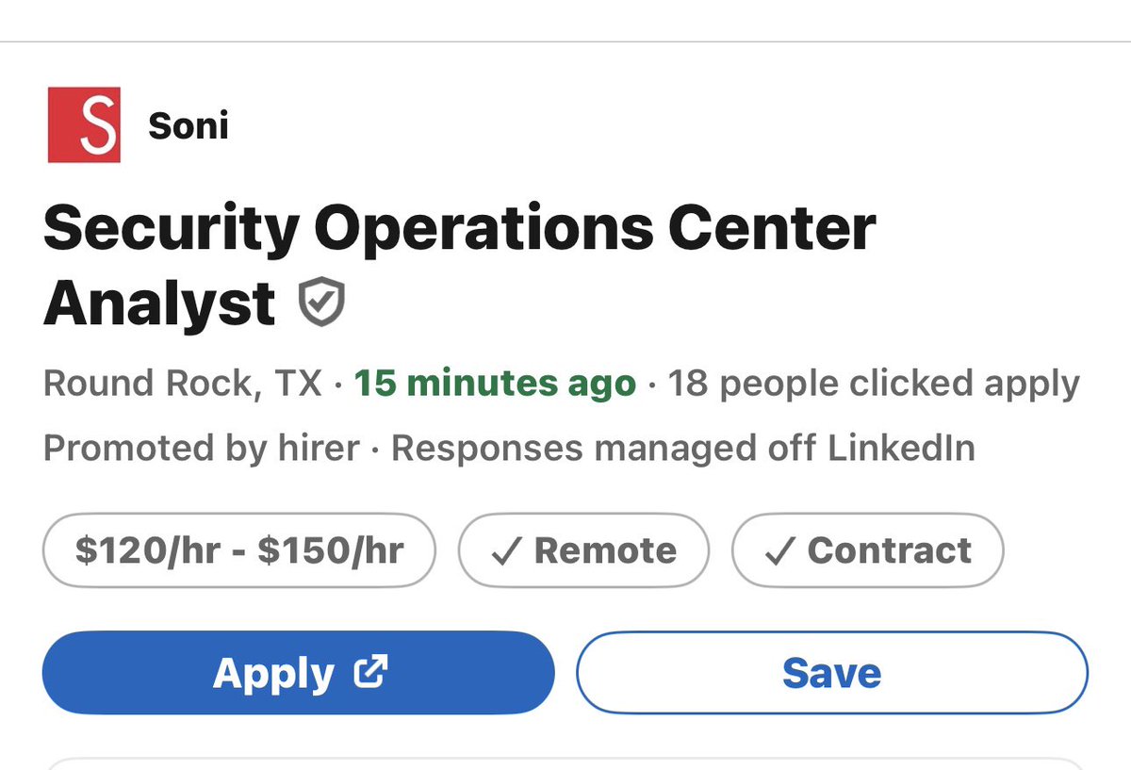
Task: Open the Soni company name link
Action: (188, 125)
